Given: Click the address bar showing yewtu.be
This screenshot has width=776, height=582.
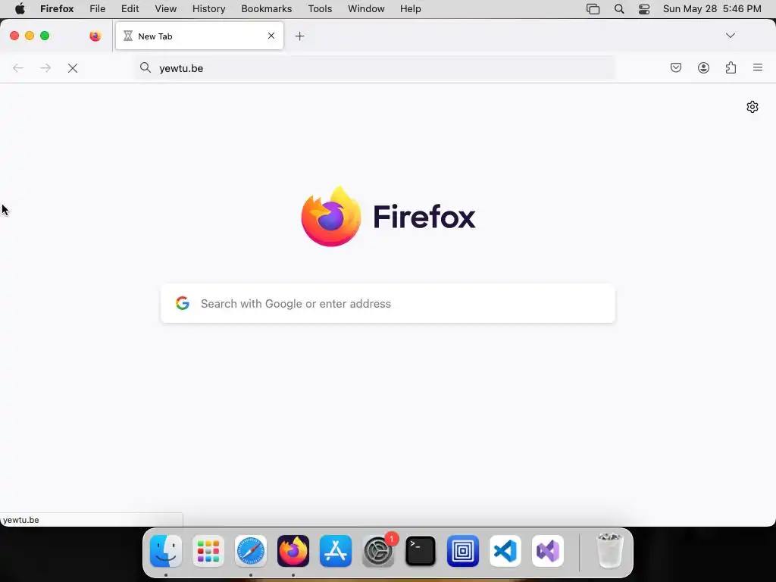Looking at the screenshot, I should [x=374, y=68].
